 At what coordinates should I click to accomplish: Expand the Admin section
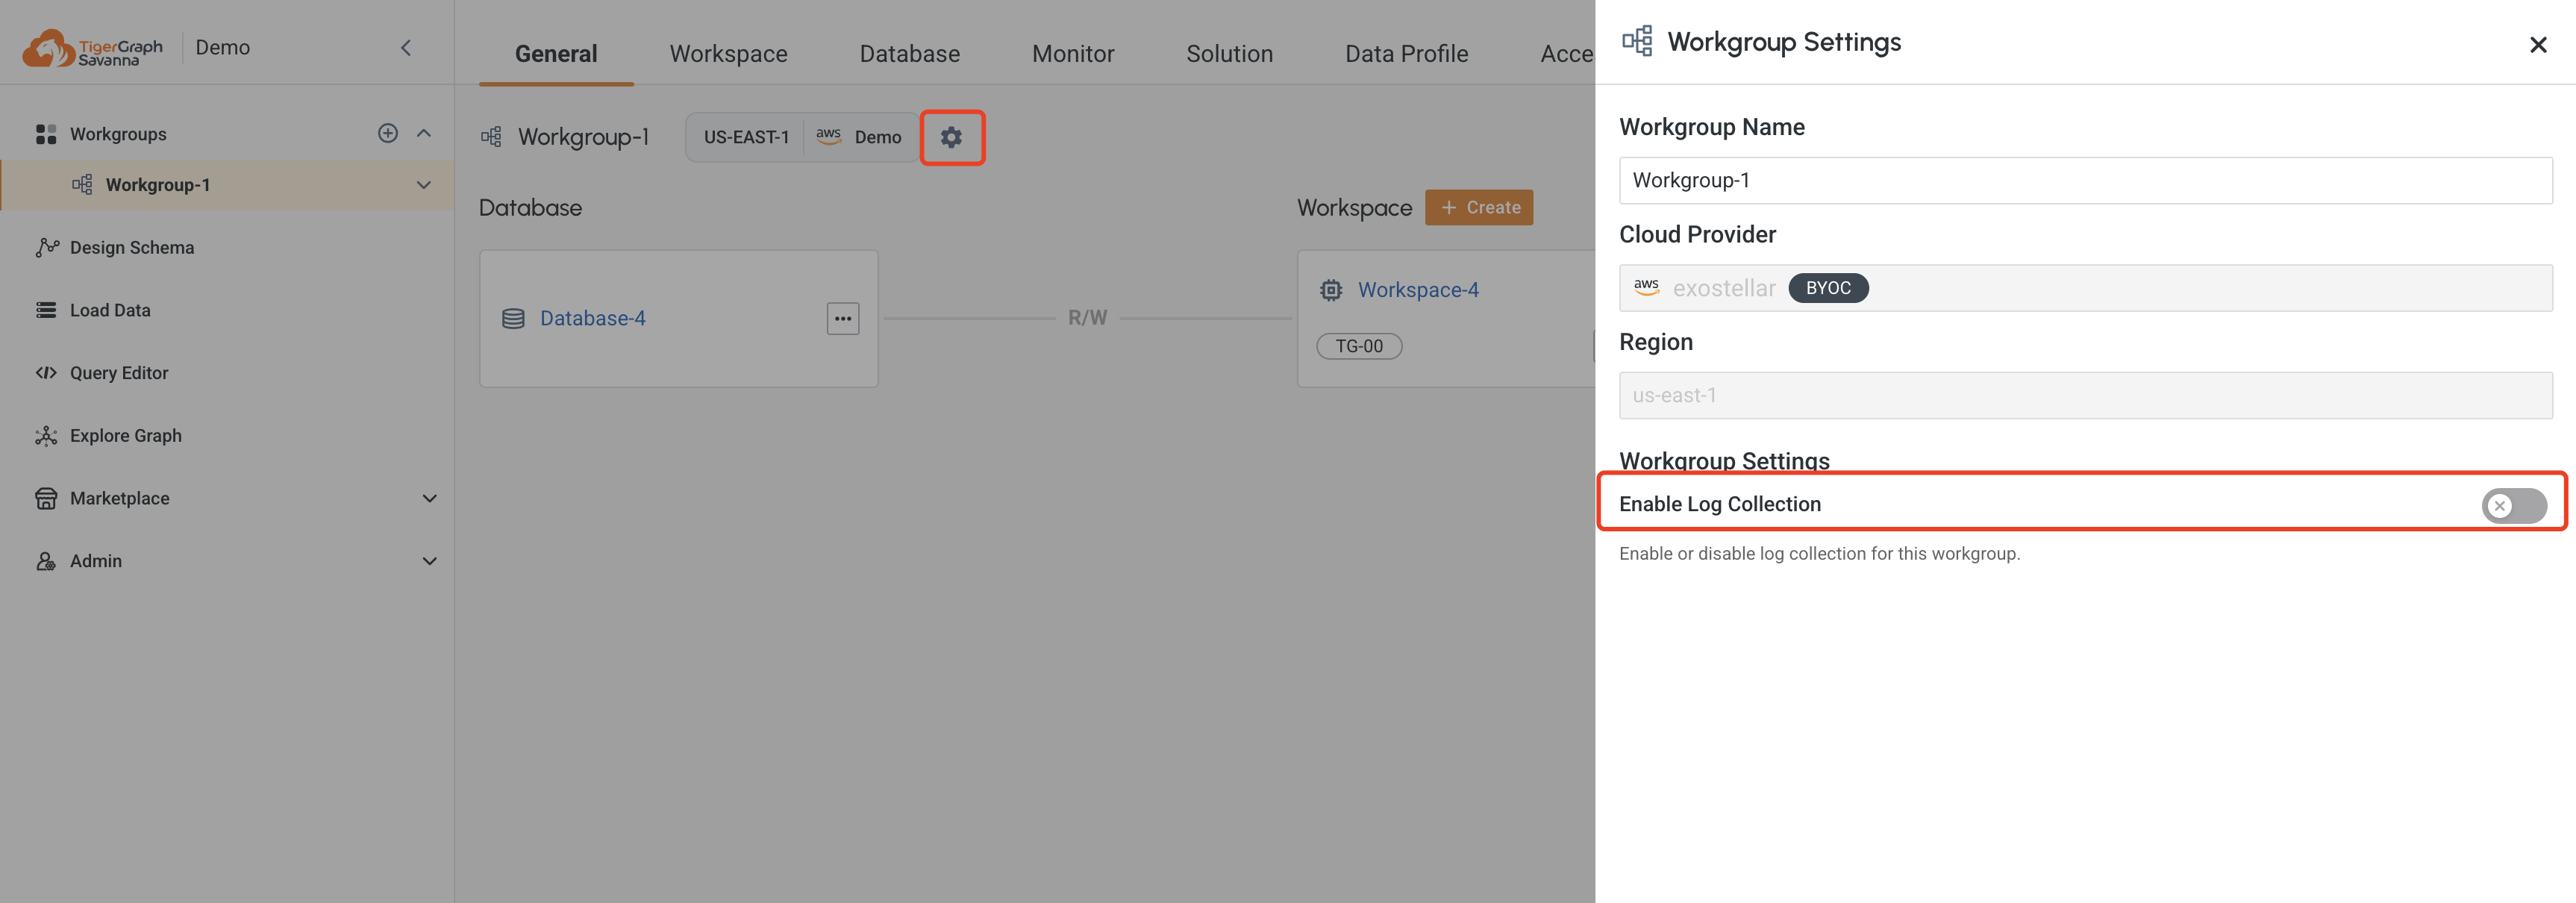[430, 560]
